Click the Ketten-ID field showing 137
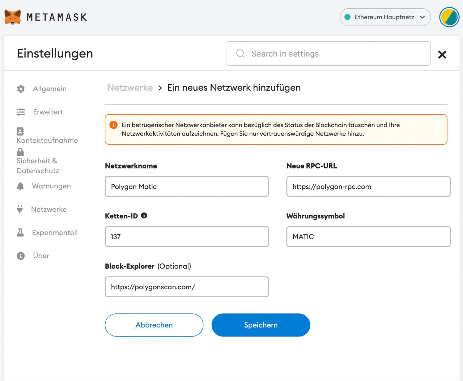This screenshot has width=463, height=381. 187,237
